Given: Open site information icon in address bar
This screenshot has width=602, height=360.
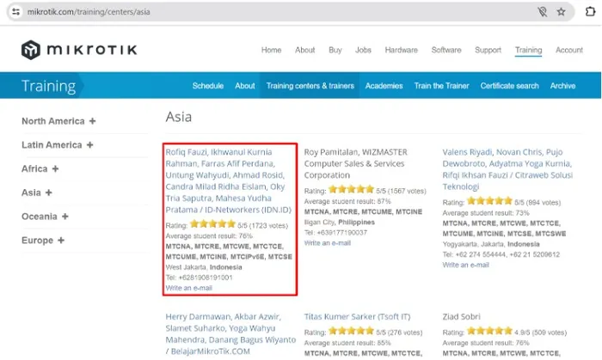Looking at the screenshot, I should pyautogui.click(x=15, y=12).
